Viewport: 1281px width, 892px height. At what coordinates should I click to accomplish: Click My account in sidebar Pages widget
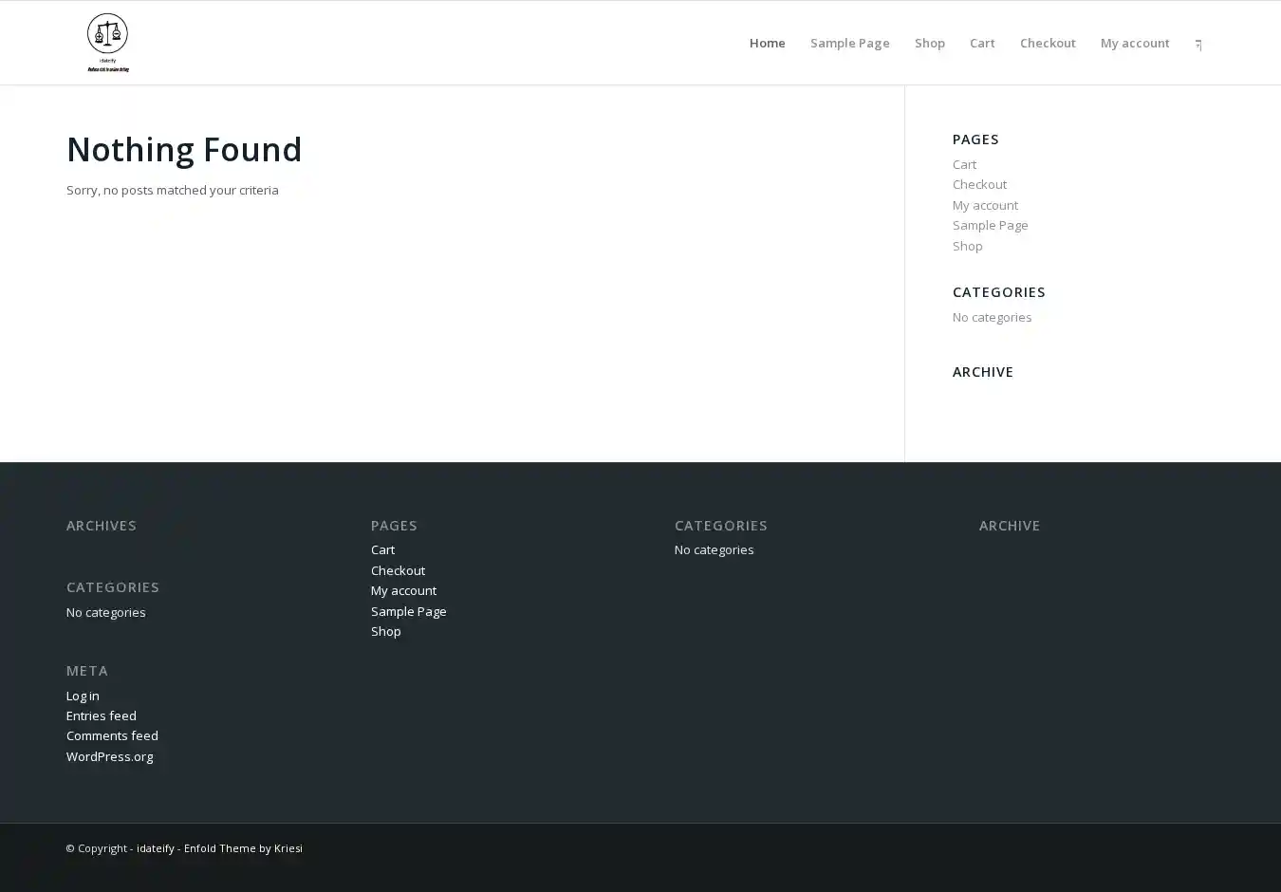[985, 205]
